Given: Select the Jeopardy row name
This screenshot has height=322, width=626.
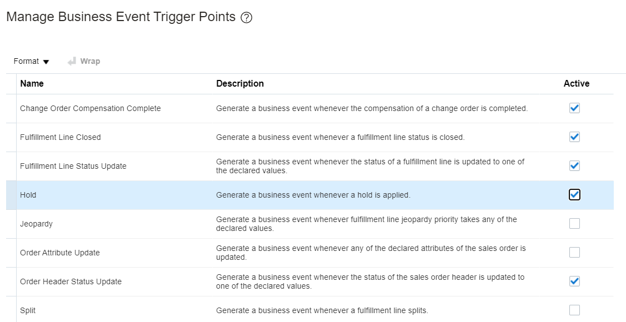Looking at the screenshot, I should [x=36, y=224].
